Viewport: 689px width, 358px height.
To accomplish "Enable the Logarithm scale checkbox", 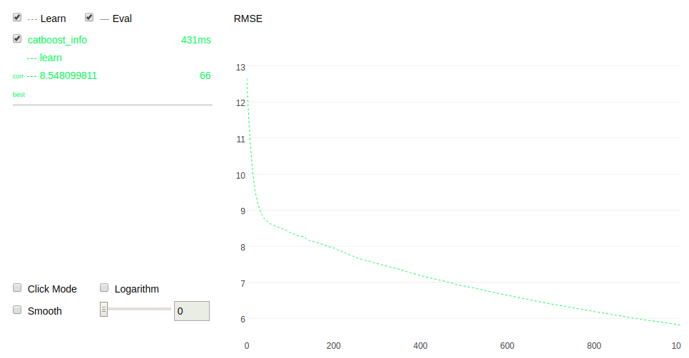I will pyautogui.click(x=104, y=288).
